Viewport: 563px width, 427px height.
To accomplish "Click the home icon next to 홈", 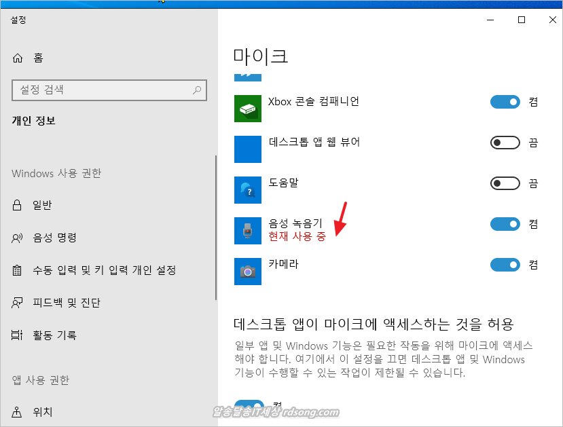I will [18, 58].
